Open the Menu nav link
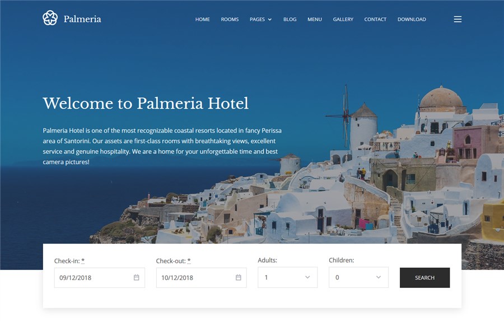 [315, 19]
